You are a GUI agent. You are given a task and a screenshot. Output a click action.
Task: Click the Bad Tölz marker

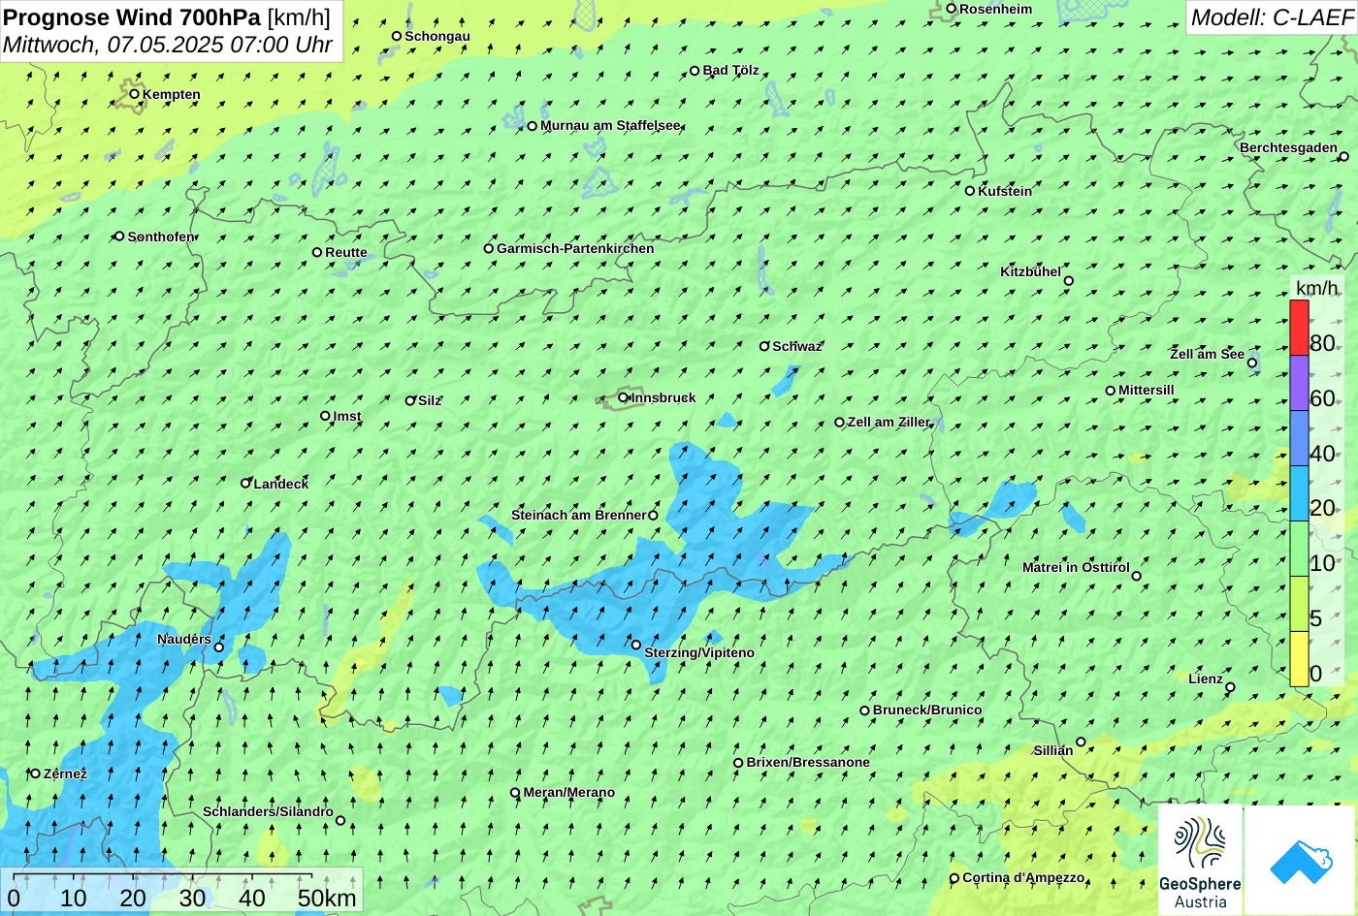pyautogui.click(x=694, y=70)
